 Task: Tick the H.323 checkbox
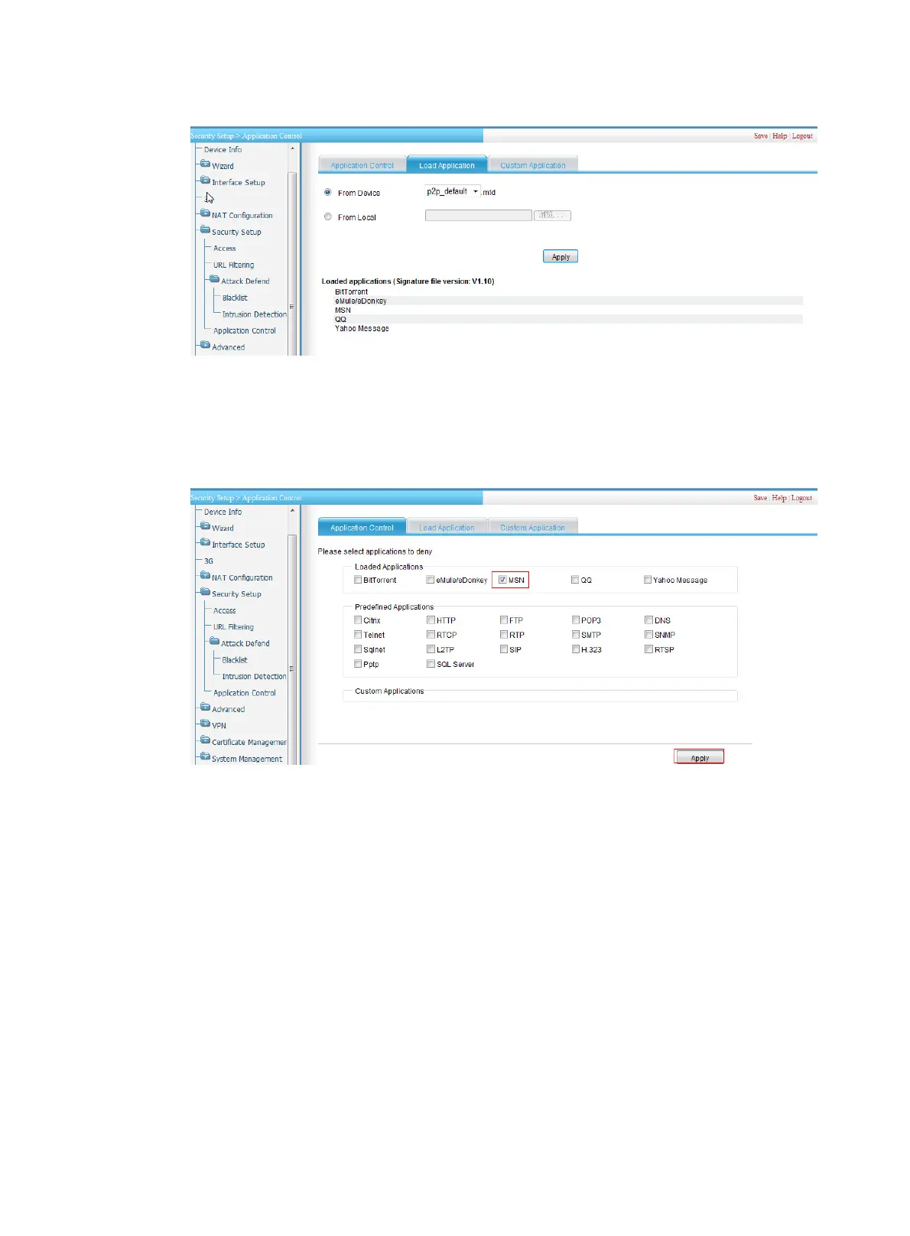pyautogui.click(x=576, y=649)
